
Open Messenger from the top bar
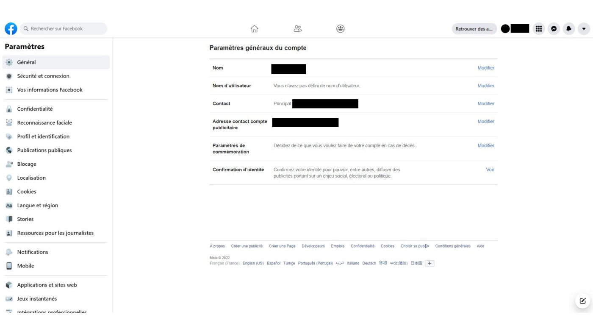click(554, 28)
